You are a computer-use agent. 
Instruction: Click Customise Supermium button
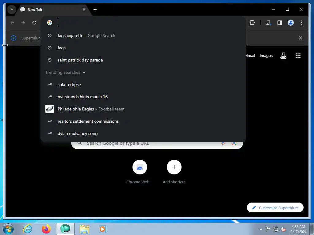pos(275,208)
